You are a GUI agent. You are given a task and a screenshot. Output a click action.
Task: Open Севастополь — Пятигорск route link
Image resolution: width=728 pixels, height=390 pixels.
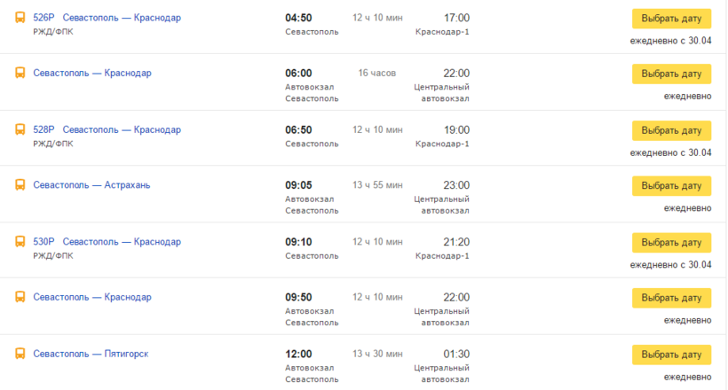tap(91, 354)
